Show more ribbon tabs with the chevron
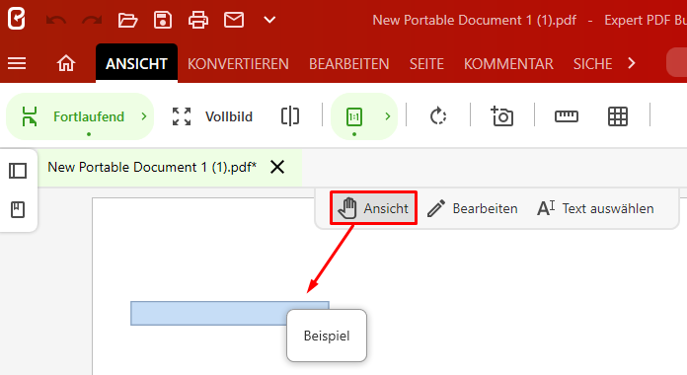 click(x=632, y=63)
